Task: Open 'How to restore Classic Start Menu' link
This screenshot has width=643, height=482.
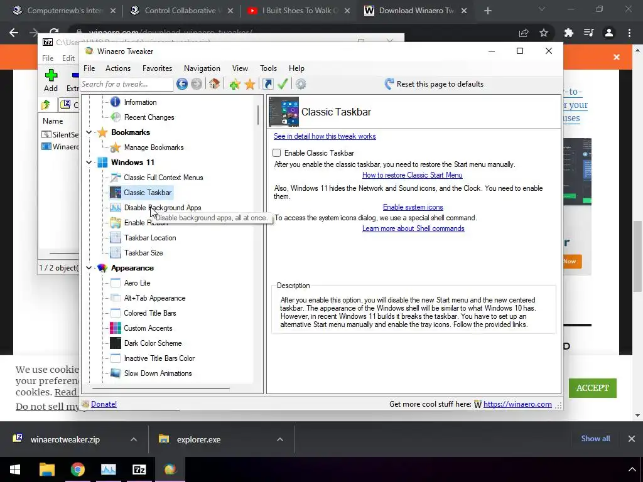Action: click(412, 175)
